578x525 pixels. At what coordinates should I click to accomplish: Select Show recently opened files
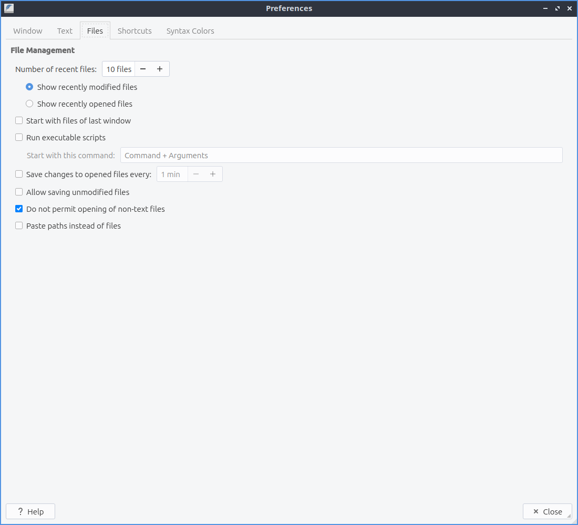point(29,104)
